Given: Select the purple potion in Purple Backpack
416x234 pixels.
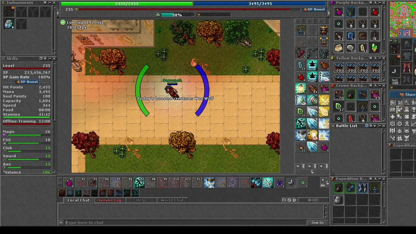Looking at the screenshot, I should (x=339, y=12).
